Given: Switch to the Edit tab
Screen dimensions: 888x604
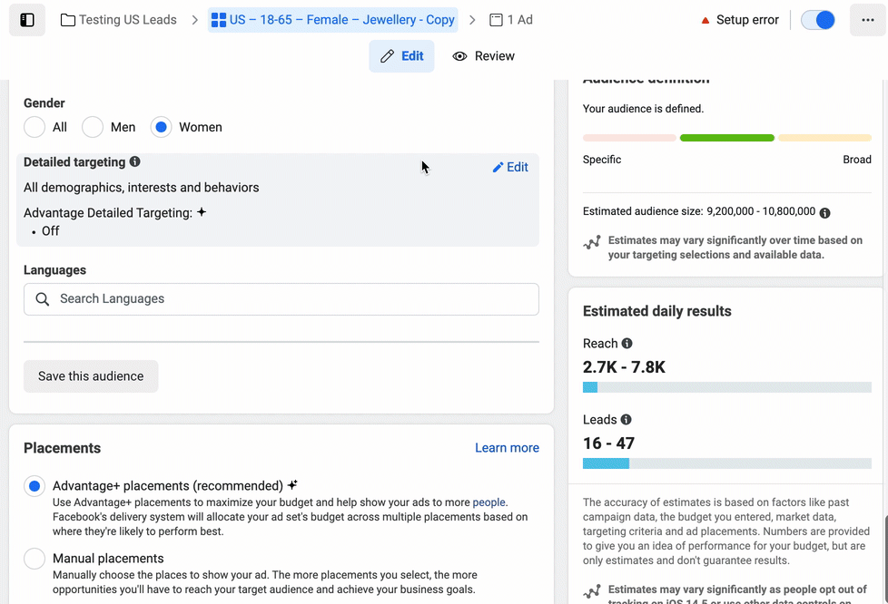Looking at the screenshot, I should pyautogui.click(x=401, y=56).
